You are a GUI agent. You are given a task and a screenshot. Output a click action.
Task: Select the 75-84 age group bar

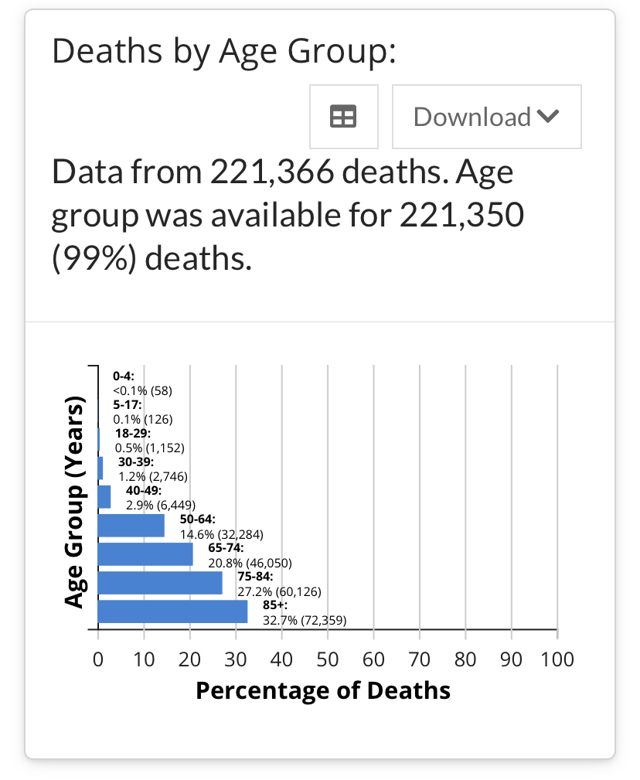point(160,583)
